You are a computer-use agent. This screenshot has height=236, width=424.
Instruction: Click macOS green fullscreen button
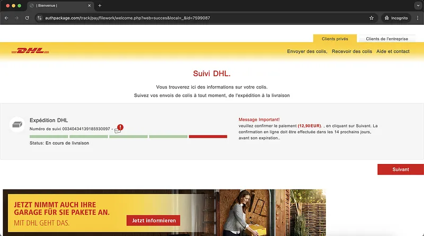coord(19,5)
